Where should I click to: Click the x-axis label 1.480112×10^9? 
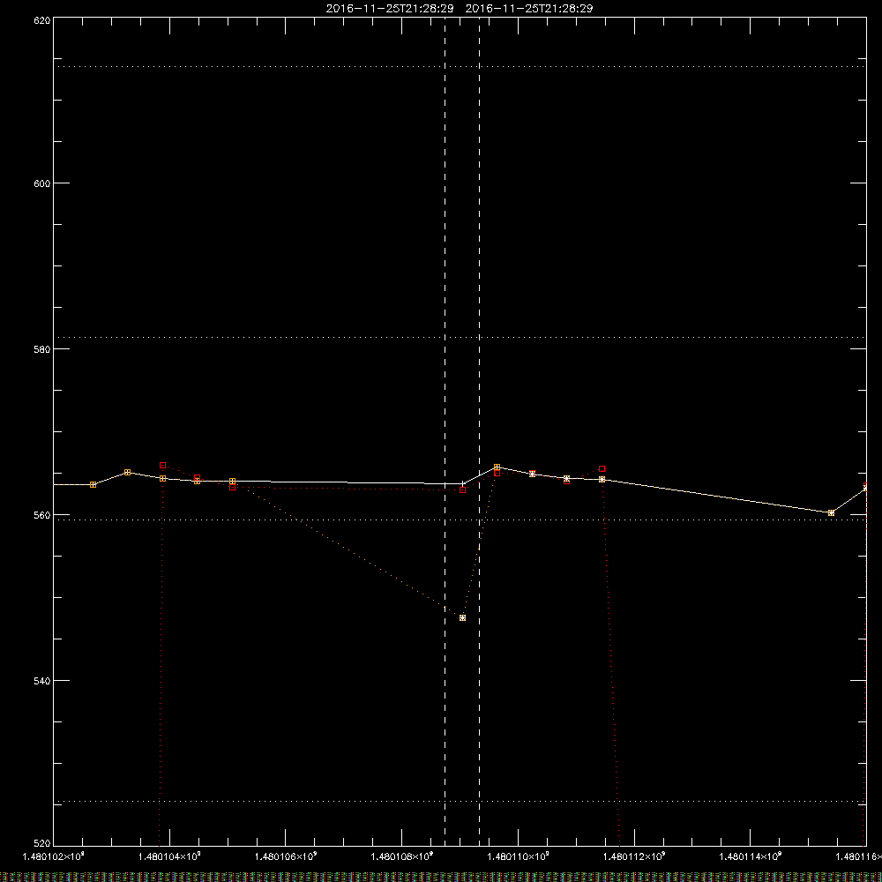point(634,856)
